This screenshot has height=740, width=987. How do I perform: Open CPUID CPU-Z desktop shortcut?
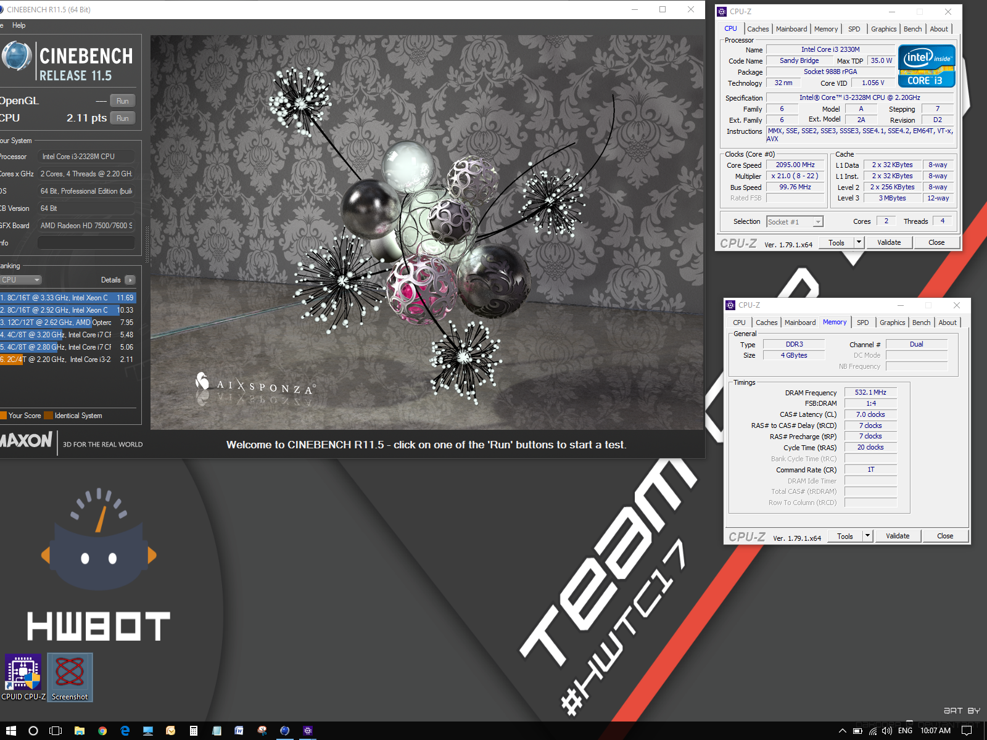pos(23,677)
